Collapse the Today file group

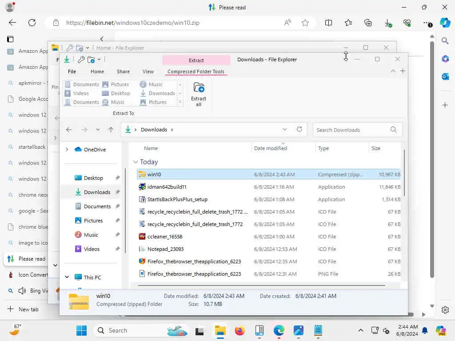tap(136, 162)
